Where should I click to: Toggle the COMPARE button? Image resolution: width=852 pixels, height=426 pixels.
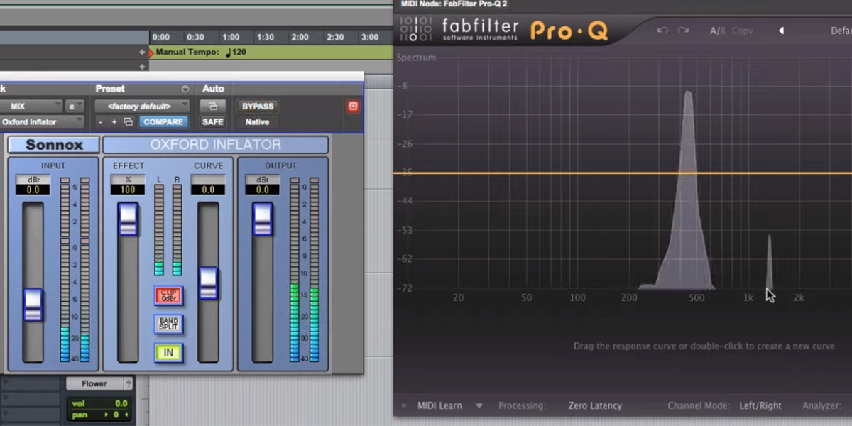[163, 122]
